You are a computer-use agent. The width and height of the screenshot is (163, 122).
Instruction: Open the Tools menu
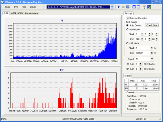tap(7, 7)
